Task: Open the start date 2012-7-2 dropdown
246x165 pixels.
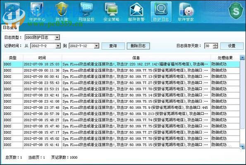Action: 58,46
